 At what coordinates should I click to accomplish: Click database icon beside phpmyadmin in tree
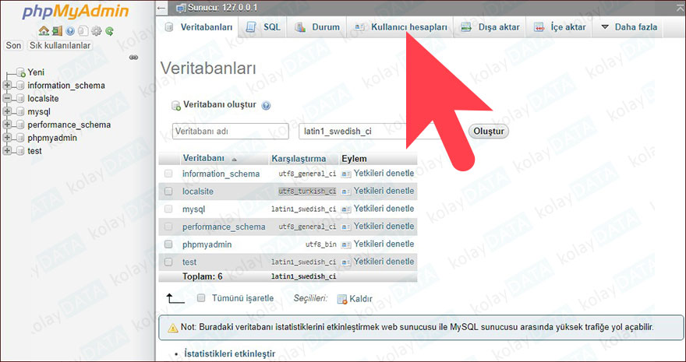pos(20,138)
